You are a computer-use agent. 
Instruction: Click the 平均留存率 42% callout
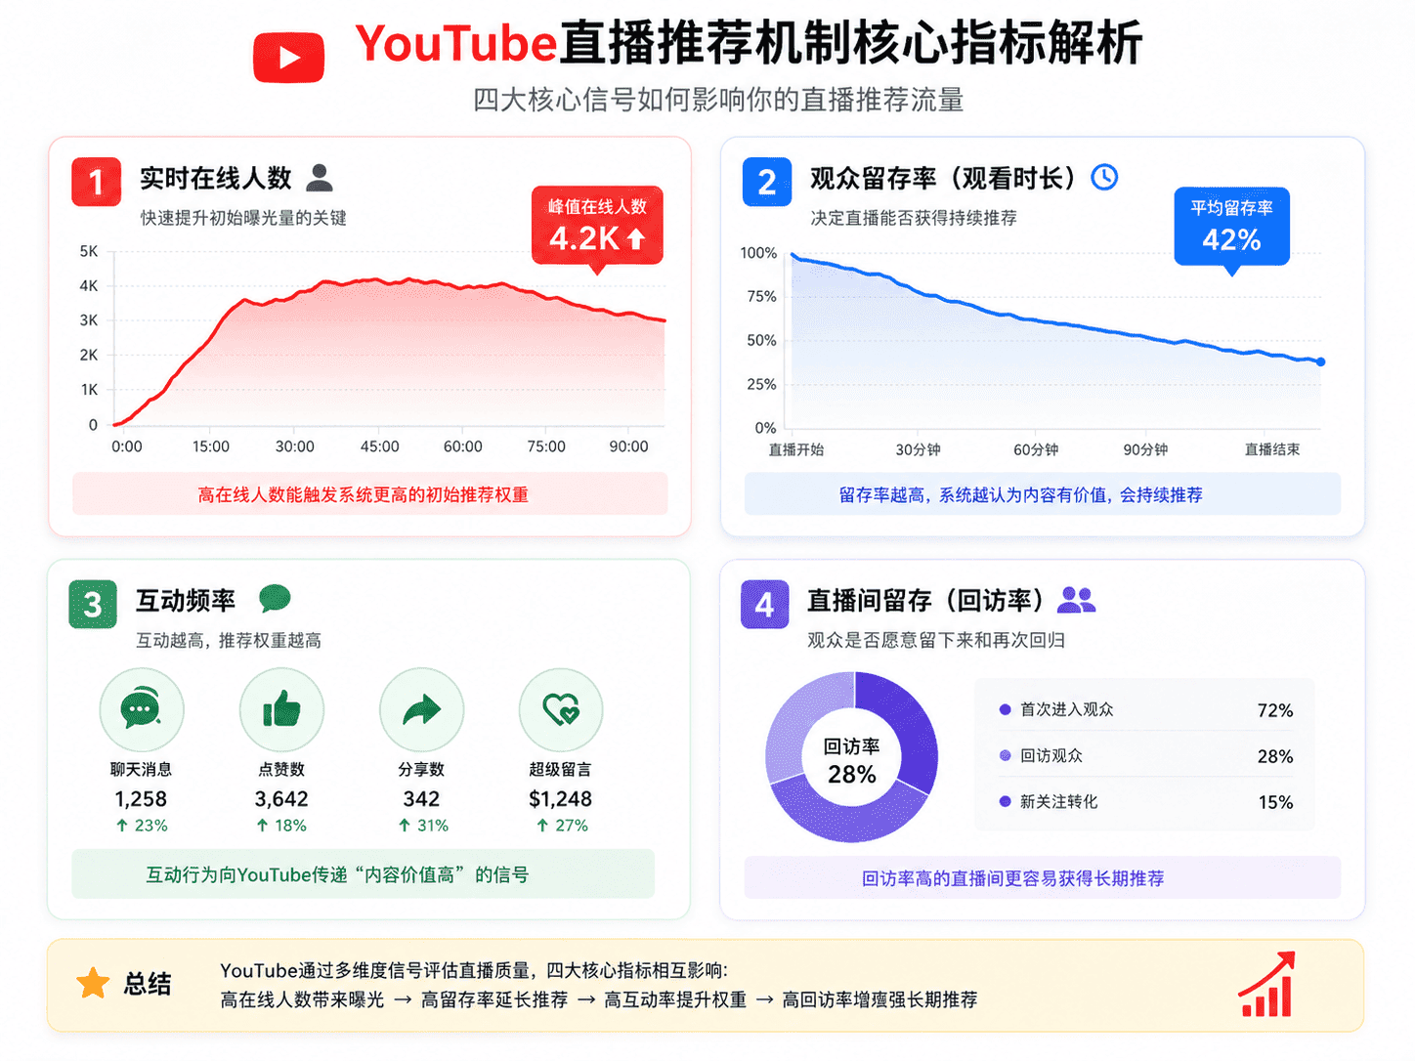(x=1231, y=227)
